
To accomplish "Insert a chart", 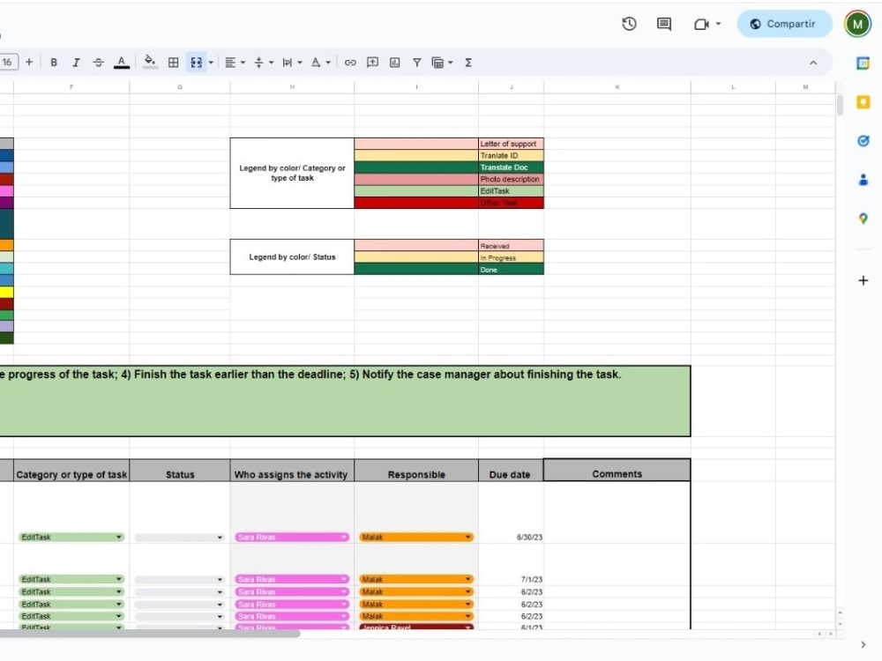I will tap(394, 62).
